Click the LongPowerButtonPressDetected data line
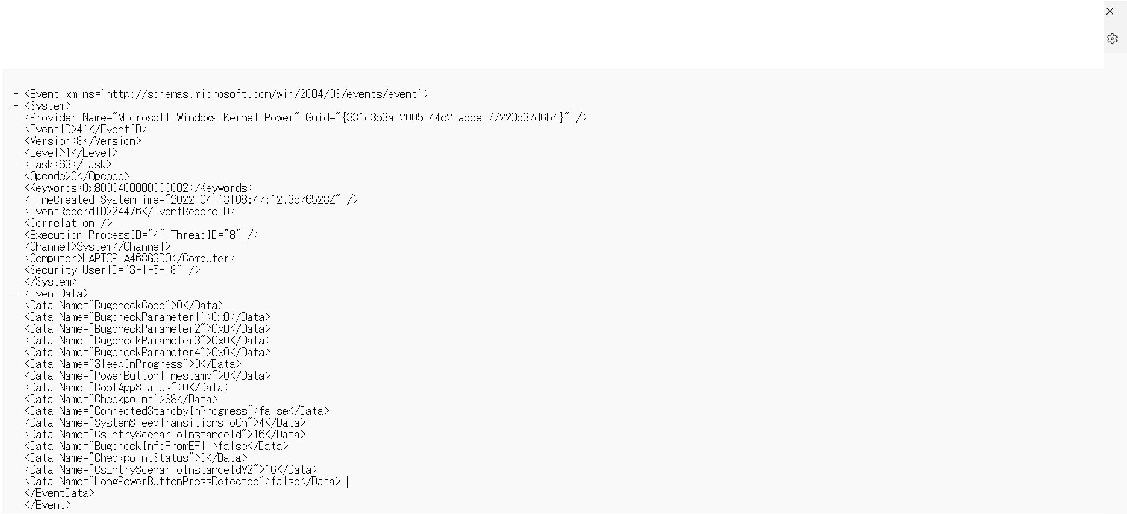Screen dimensions: 1127x514 (x=183, y=481)
